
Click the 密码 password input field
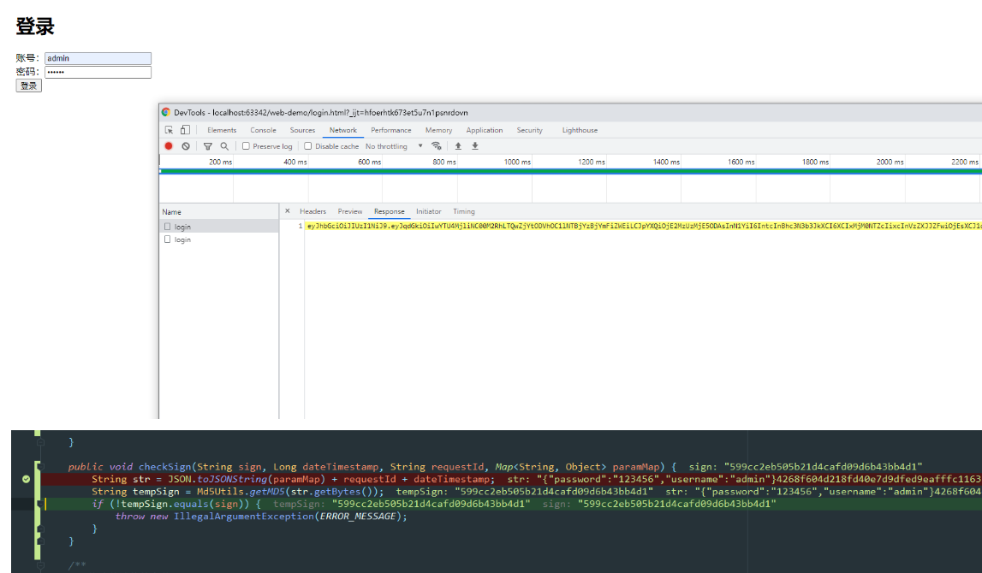(98, 72)
